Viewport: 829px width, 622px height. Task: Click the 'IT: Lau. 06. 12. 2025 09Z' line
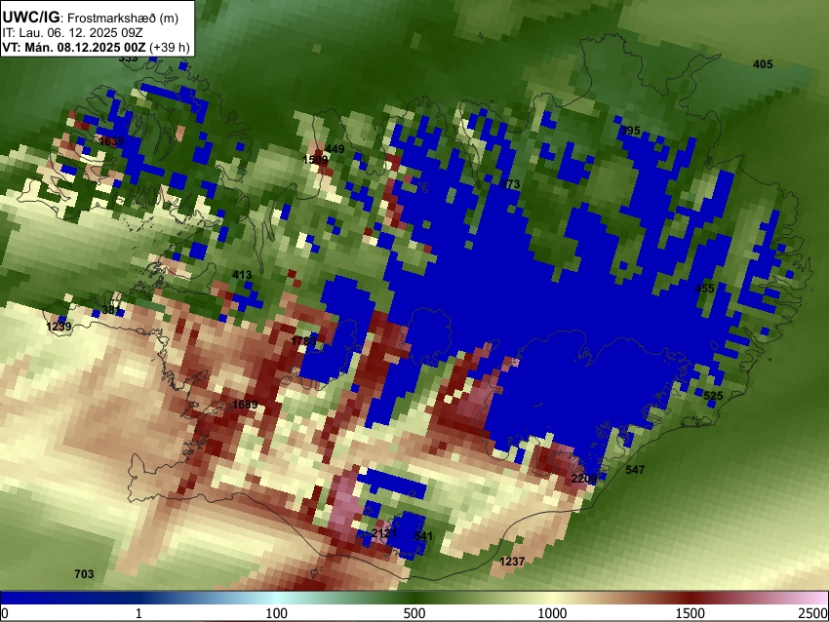click(72, 33)
